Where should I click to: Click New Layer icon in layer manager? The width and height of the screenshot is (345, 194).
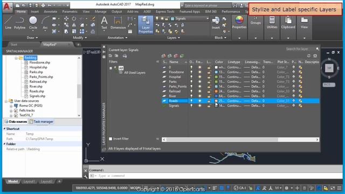(x=163, y=56)
